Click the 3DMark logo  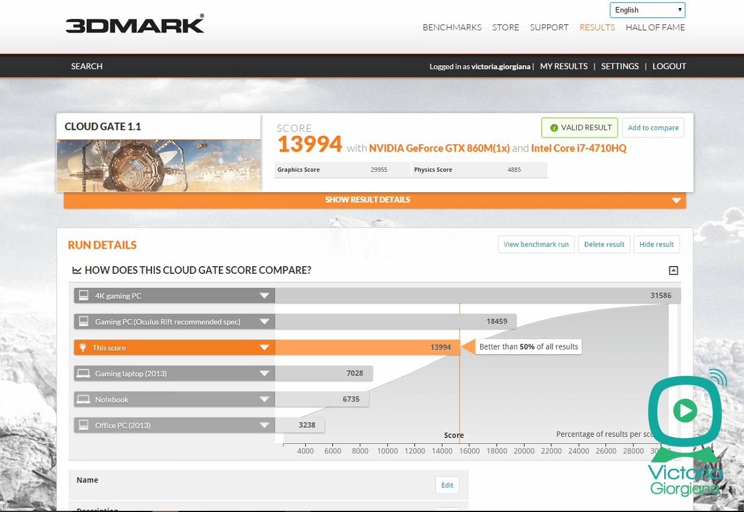pyautogui.click(x=134, y=24)
